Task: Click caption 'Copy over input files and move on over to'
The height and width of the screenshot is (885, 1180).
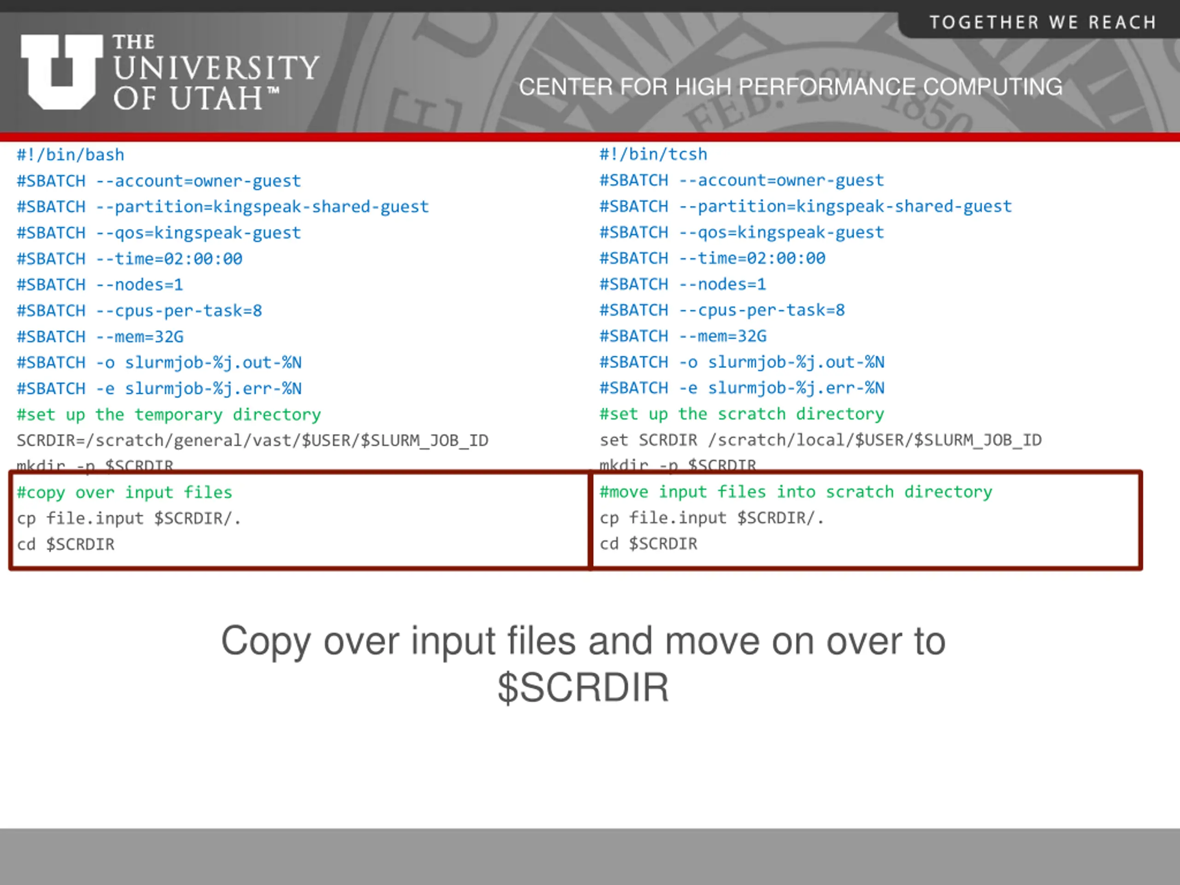Action: click(x=584, y=642)
